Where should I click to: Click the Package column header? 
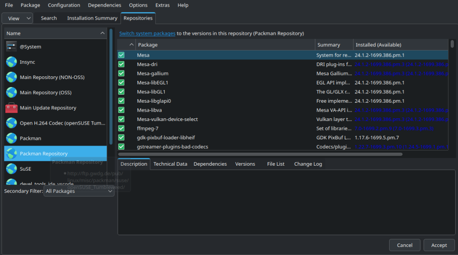click(225, 45)
